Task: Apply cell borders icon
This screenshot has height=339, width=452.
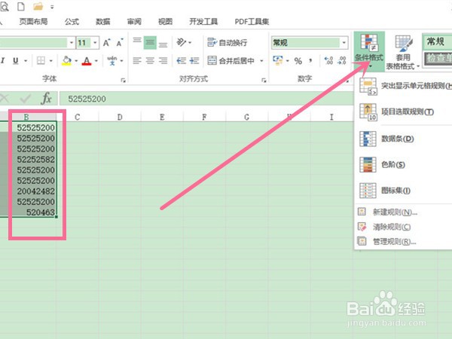Action: pyautogui.click(x=41, y=60)
